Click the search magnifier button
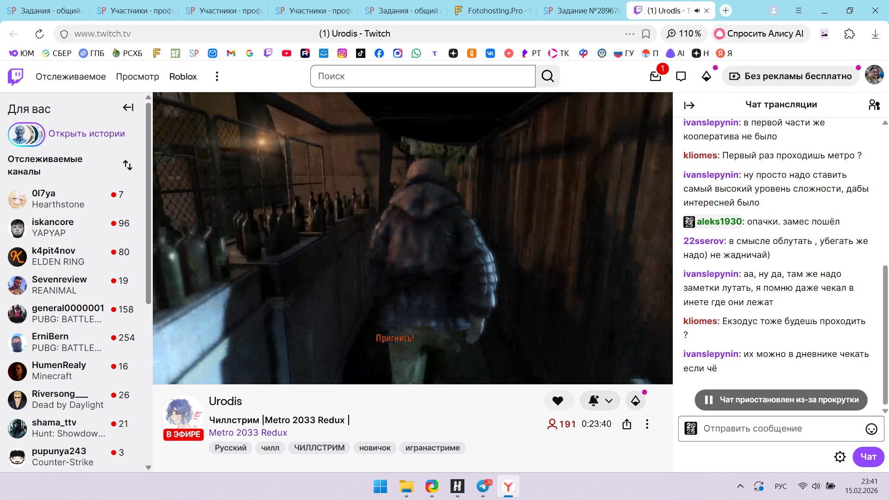889x500 pixels. pyautogui.click(x=548, y=76)
